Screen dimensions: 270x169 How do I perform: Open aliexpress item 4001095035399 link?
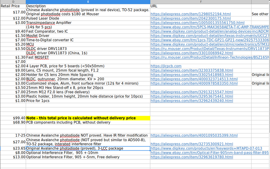pos(194,136)
